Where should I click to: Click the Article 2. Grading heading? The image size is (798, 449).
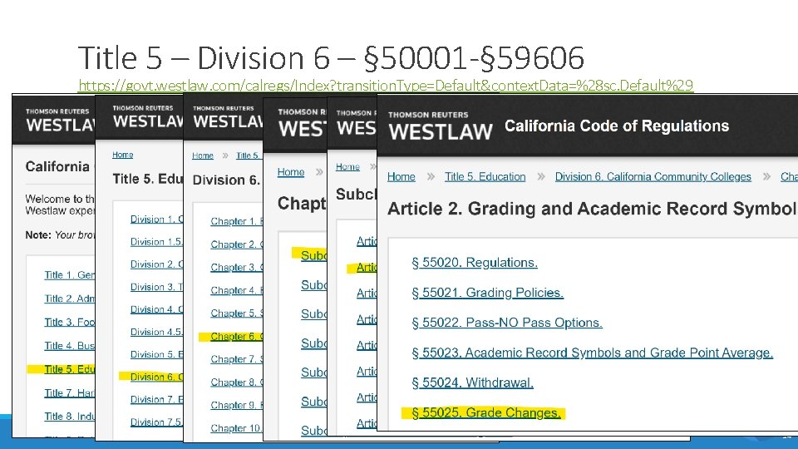click(x=592, y=209)
